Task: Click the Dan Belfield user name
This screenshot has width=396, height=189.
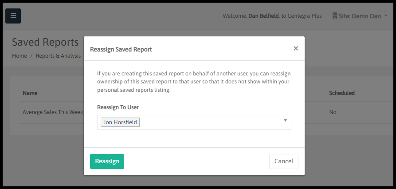Action: (263, 16)
